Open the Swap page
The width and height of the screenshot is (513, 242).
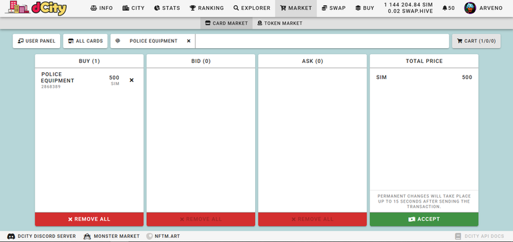click(x=333, y=8)
